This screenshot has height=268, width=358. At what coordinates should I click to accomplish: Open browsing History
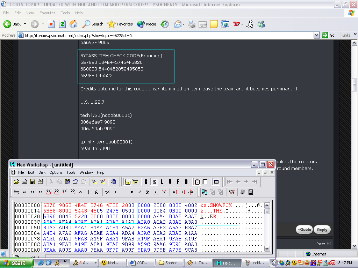pos(165,24)
